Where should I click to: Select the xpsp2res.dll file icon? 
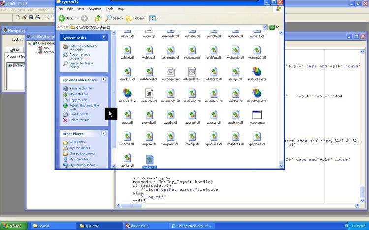(257, 136)
